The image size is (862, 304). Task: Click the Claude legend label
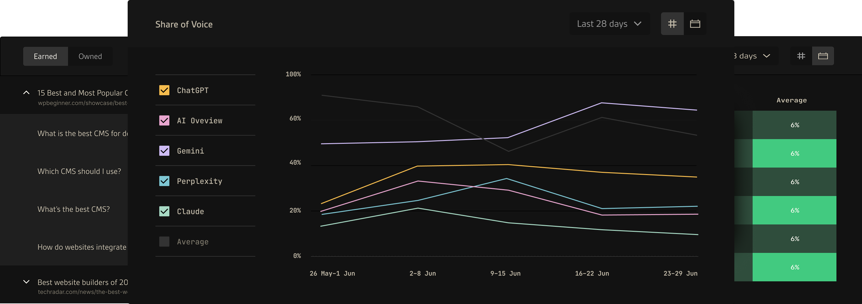tap(191, 212)
